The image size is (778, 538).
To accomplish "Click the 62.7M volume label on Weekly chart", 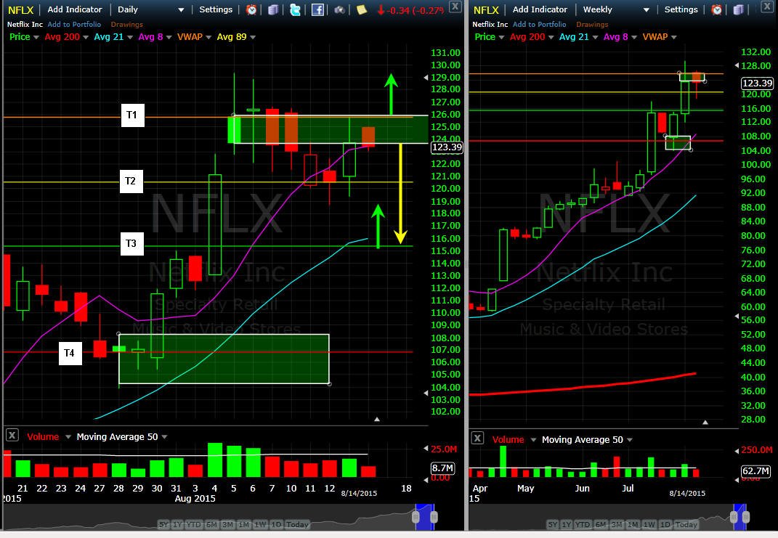I will click(755, 470).
